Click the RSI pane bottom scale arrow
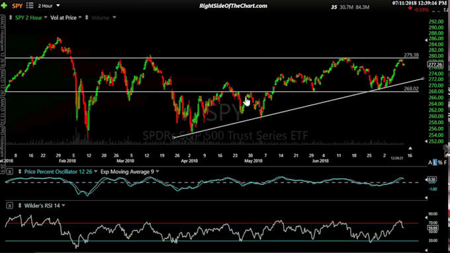This screenshot has height=253, width=450. [x=426, y=250]
